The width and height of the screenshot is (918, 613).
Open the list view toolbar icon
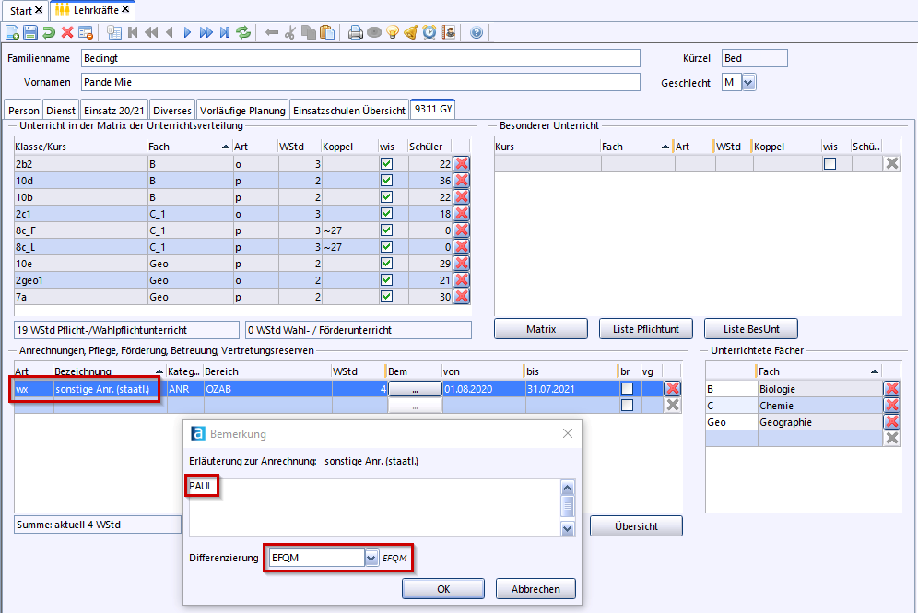(x=114, y=33)
